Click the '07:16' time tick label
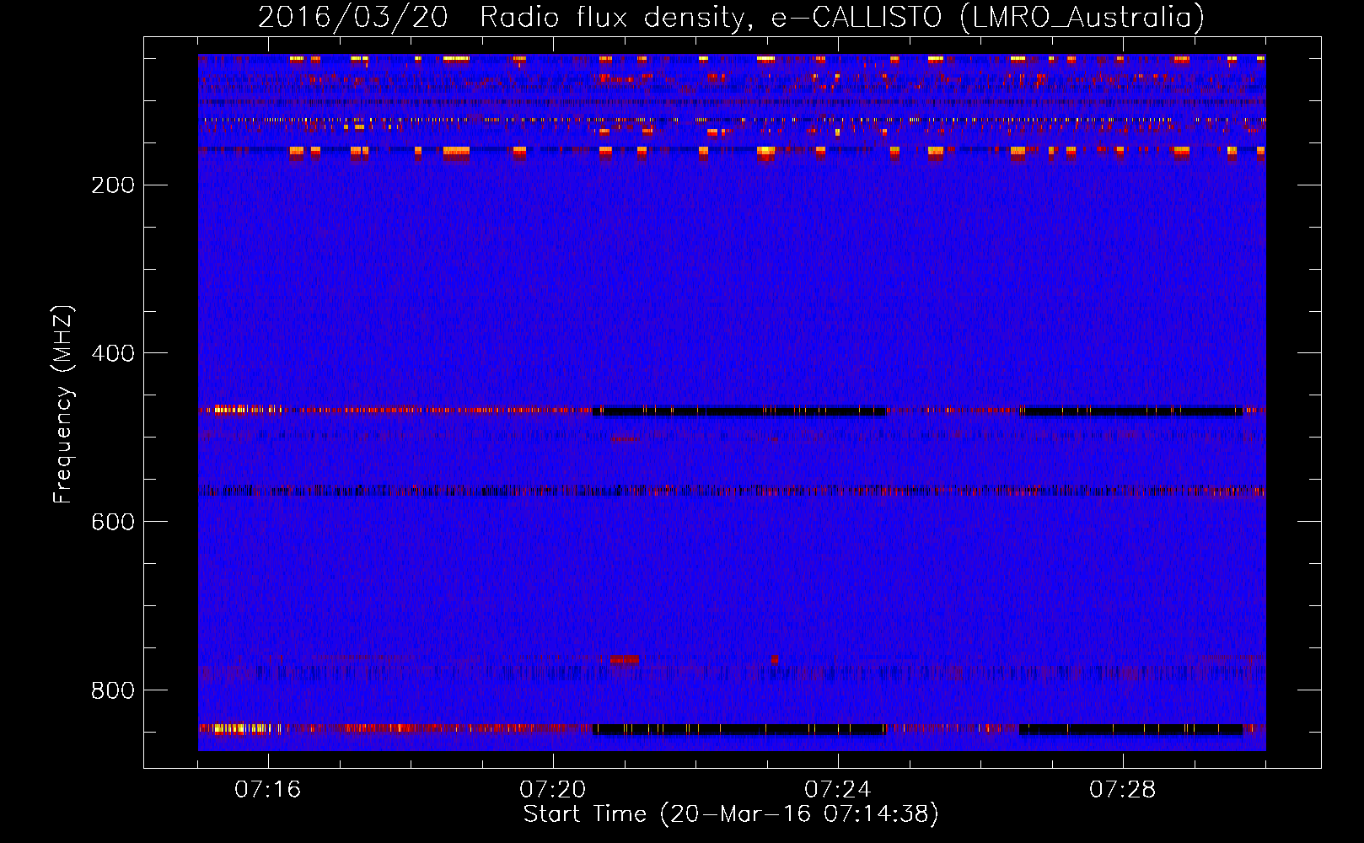This screenshot has width=1364, height=843. [x=268, y=790]
